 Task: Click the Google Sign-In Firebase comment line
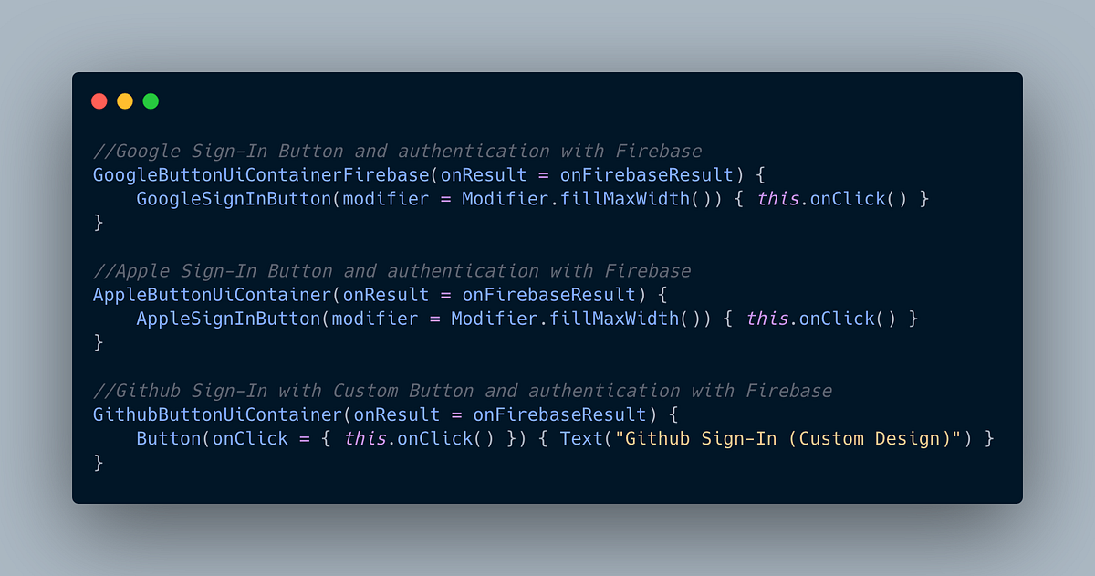tap(398, 151)
